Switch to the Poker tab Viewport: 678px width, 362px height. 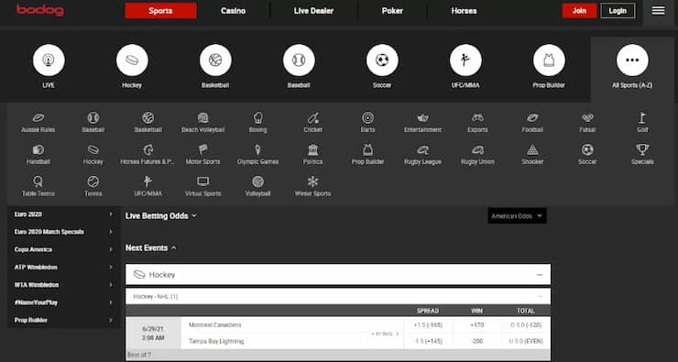pyautogui.click(x=392, y=11)
